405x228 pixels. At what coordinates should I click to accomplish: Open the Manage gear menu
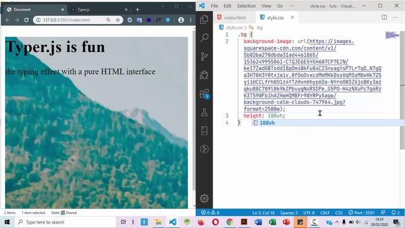(204, 198)
